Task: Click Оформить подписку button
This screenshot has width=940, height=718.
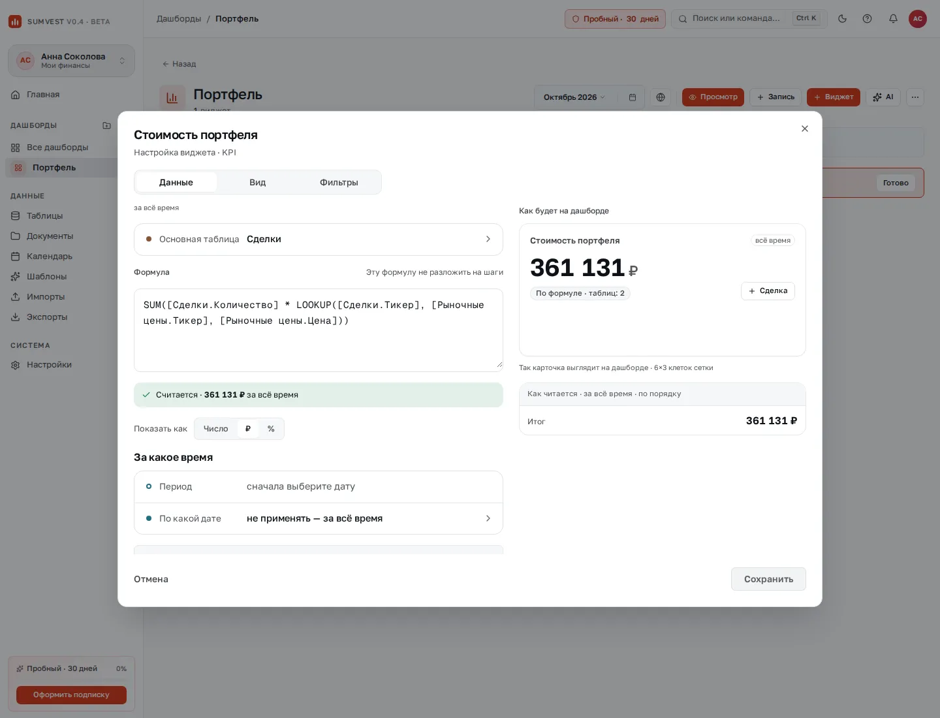Action: coord(71,695)
